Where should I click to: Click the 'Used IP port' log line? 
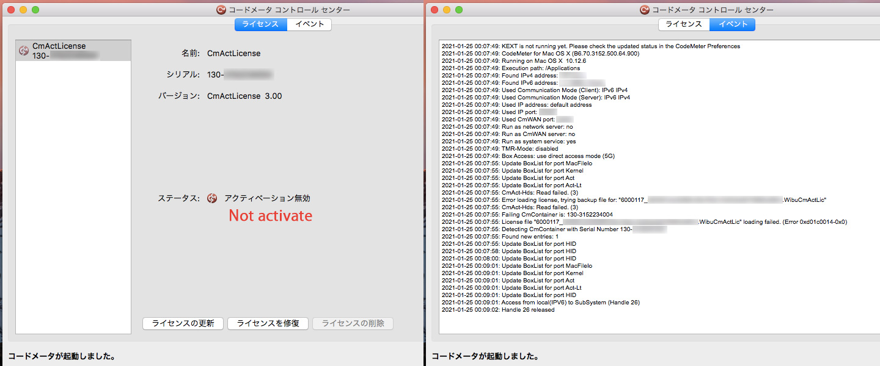pyautogui.click(x=500, y=112)
